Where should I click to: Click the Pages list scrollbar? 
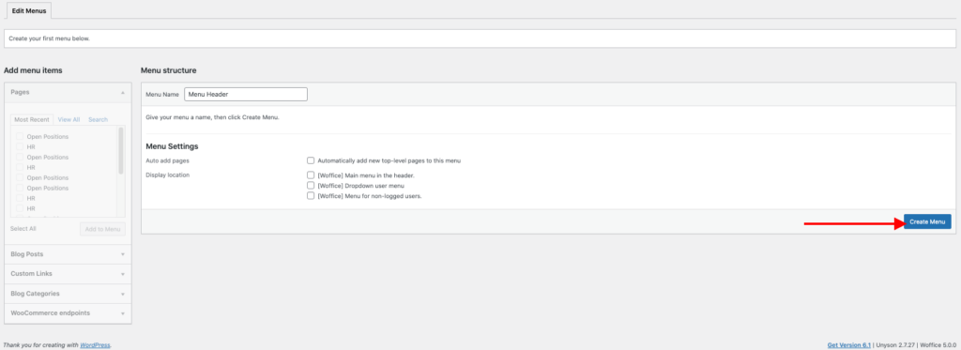coord(121,151)
